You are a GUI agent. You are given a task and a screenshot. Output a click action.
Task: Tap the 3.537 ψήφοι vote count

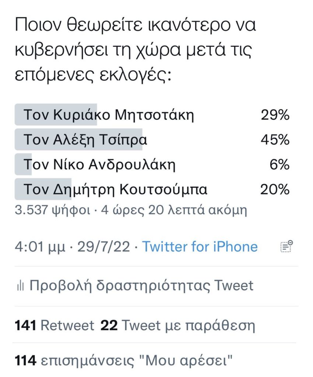53,210
